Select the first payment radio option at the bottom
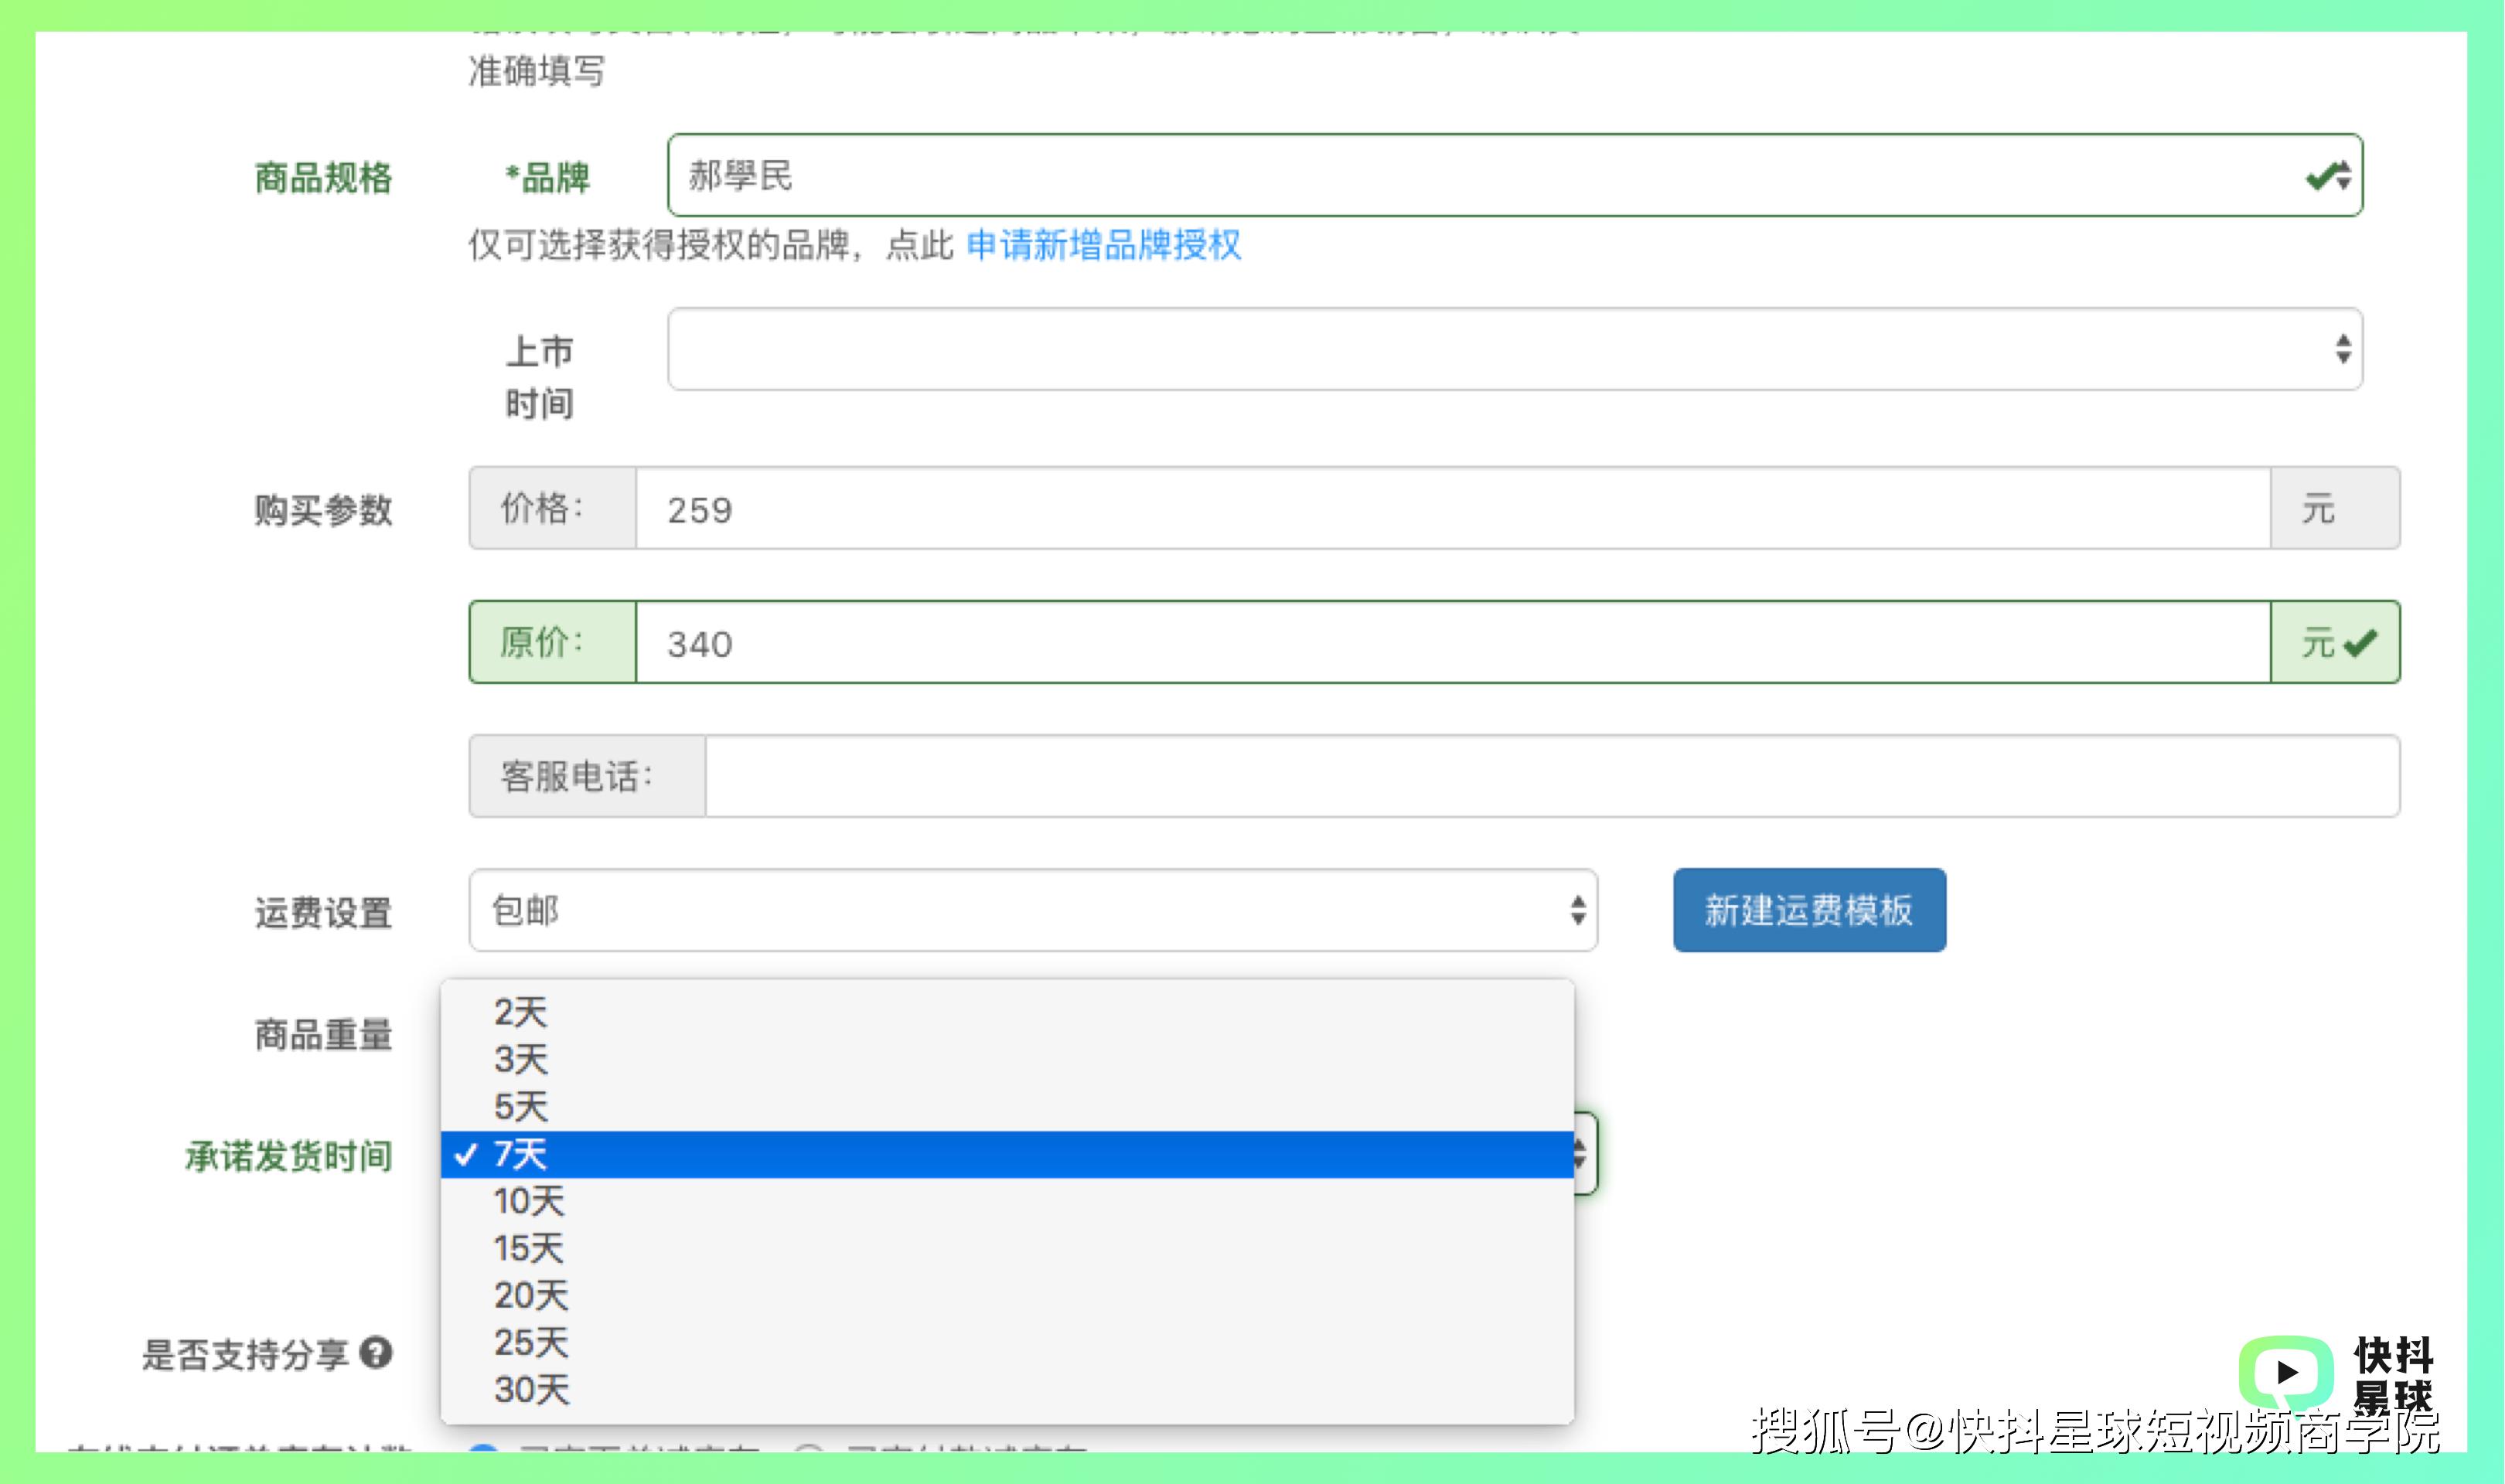Image resolution: width=2505 pixels, height=1484 pixels. [x=483, y=1456]
